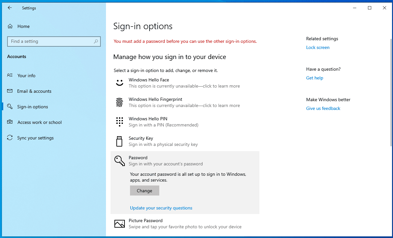Expand the Security Key option
Viewport: 393px width, 238px height.
(x=185, y=141)
